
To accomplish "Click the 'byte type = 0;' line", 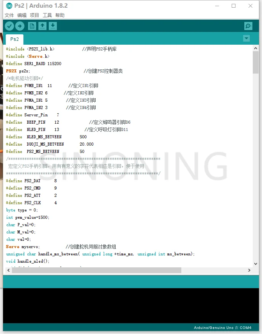I will 22,210.
